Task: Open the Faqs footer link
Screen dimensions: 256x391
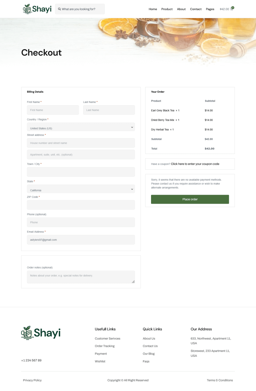Action: (x=146, y=361)
